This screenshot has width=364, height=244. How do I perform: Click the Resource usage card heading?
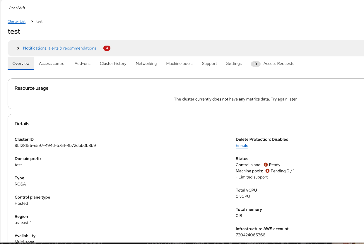(32, 88)
